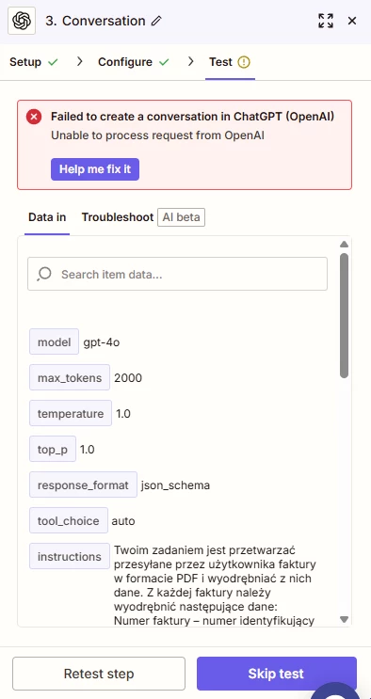371x699 pixels.
Task: Click the response_format field label
Action: (83, 485)
